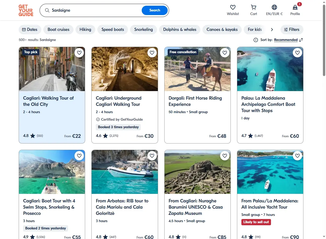This screenshot has width=326, height=239.
Task: Click the Sardaigne search input field
Action: tap(95, 10)
